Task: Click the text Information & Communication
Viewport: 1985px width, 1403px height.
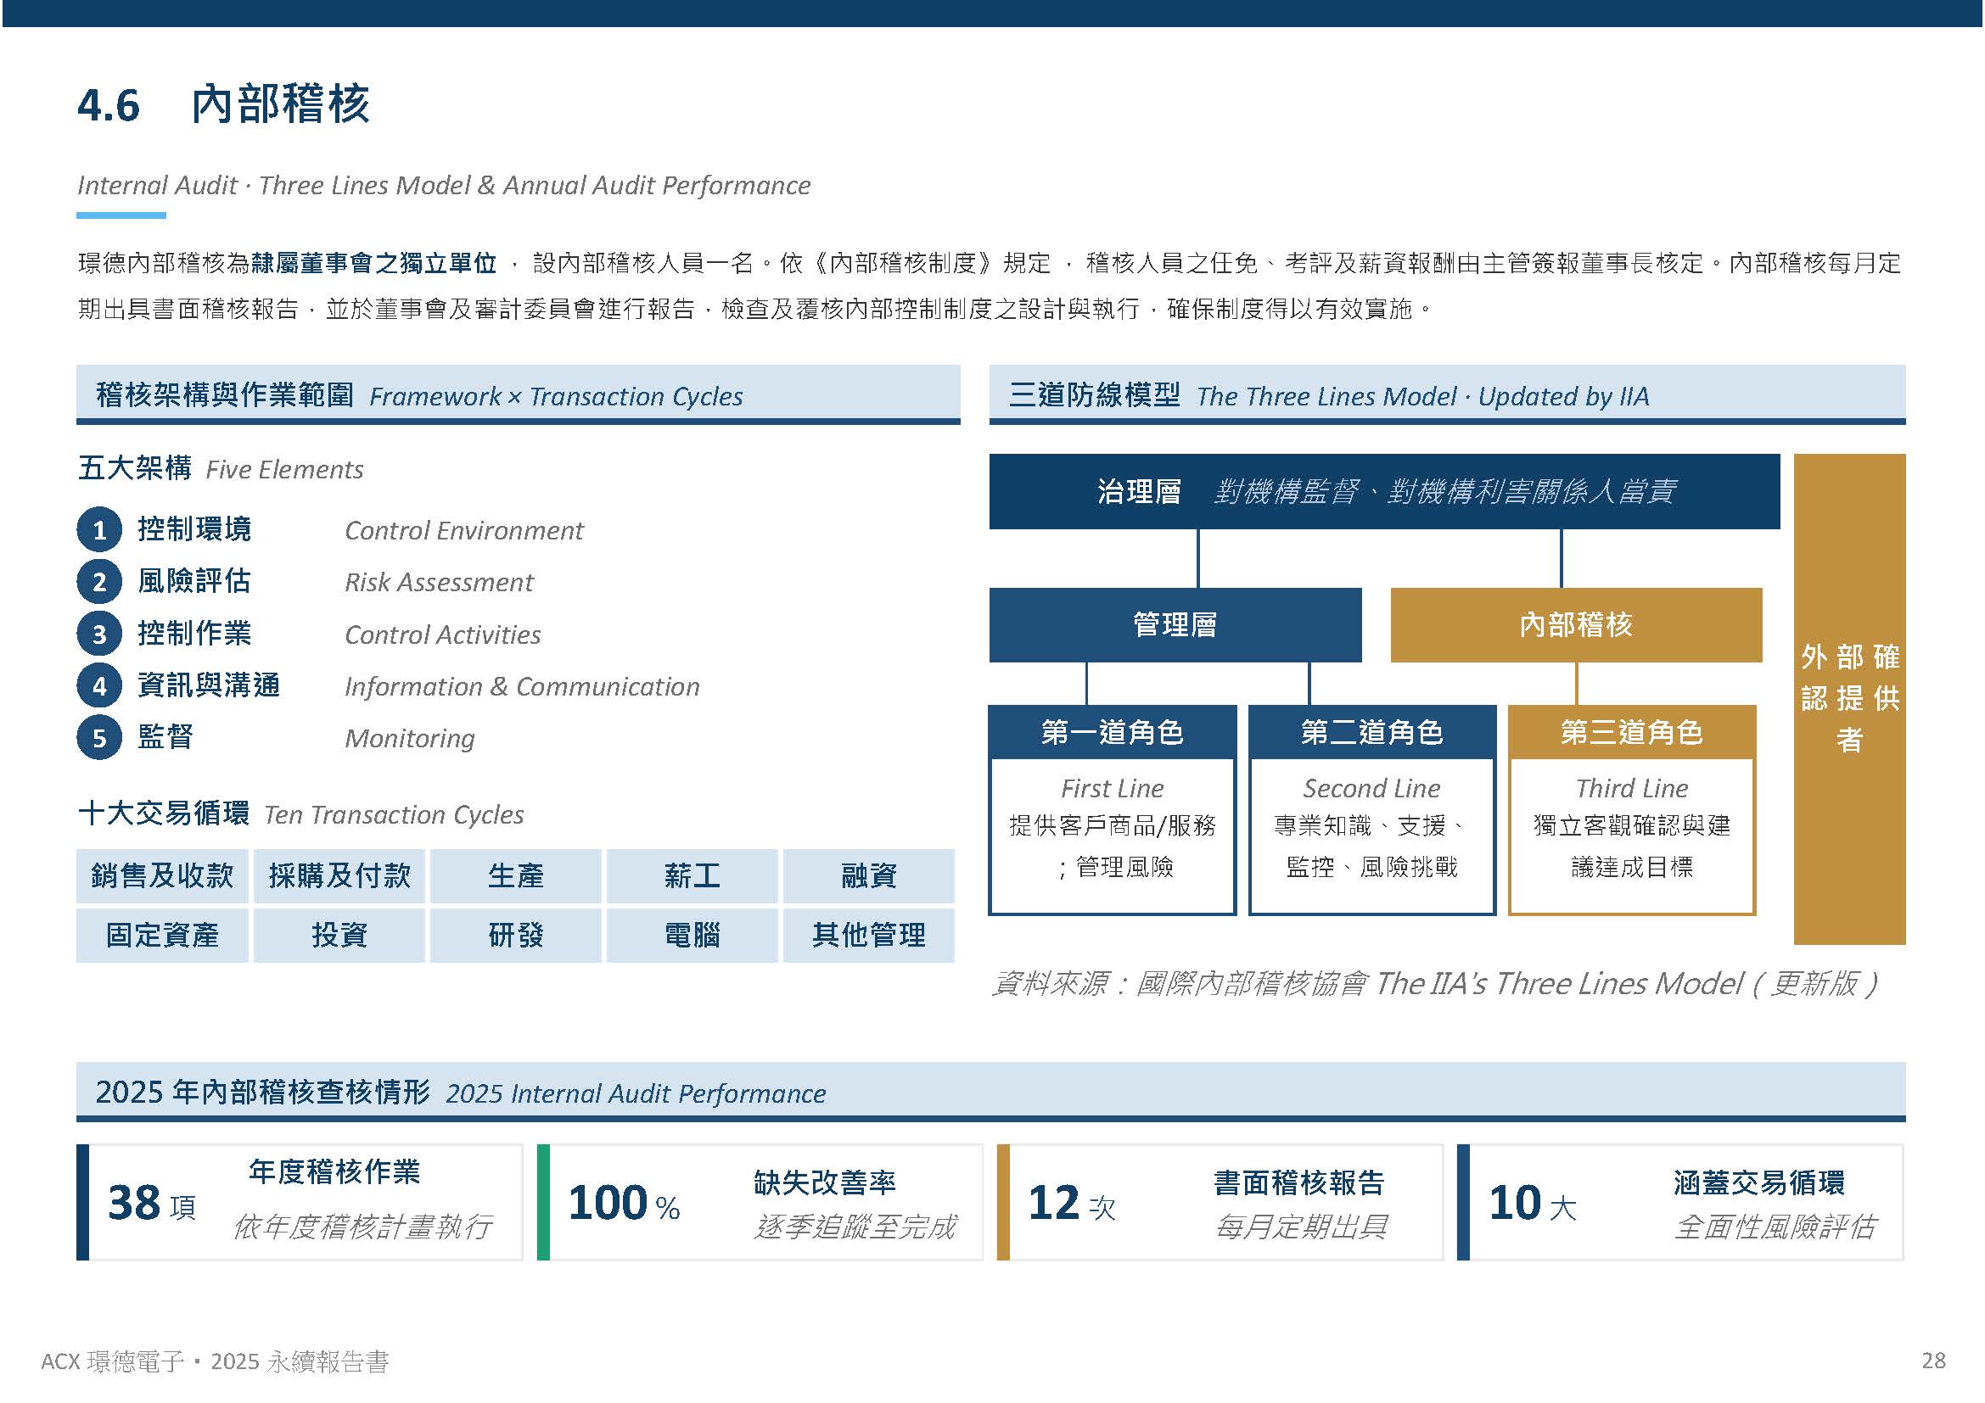Action: coord(522,687)
